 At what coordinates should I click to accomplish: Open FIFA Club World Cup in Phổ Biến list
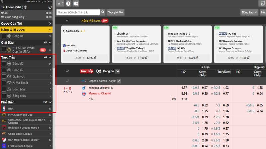(20, 115)
